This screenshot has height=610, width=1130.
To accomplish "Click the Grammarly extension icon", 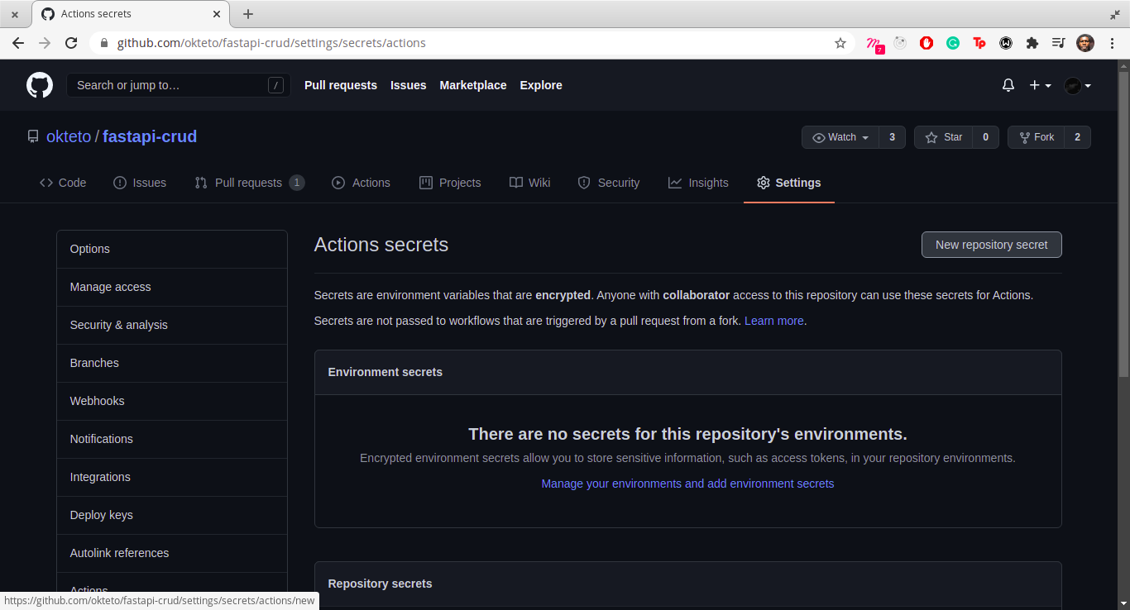I will tap(953, 43).
